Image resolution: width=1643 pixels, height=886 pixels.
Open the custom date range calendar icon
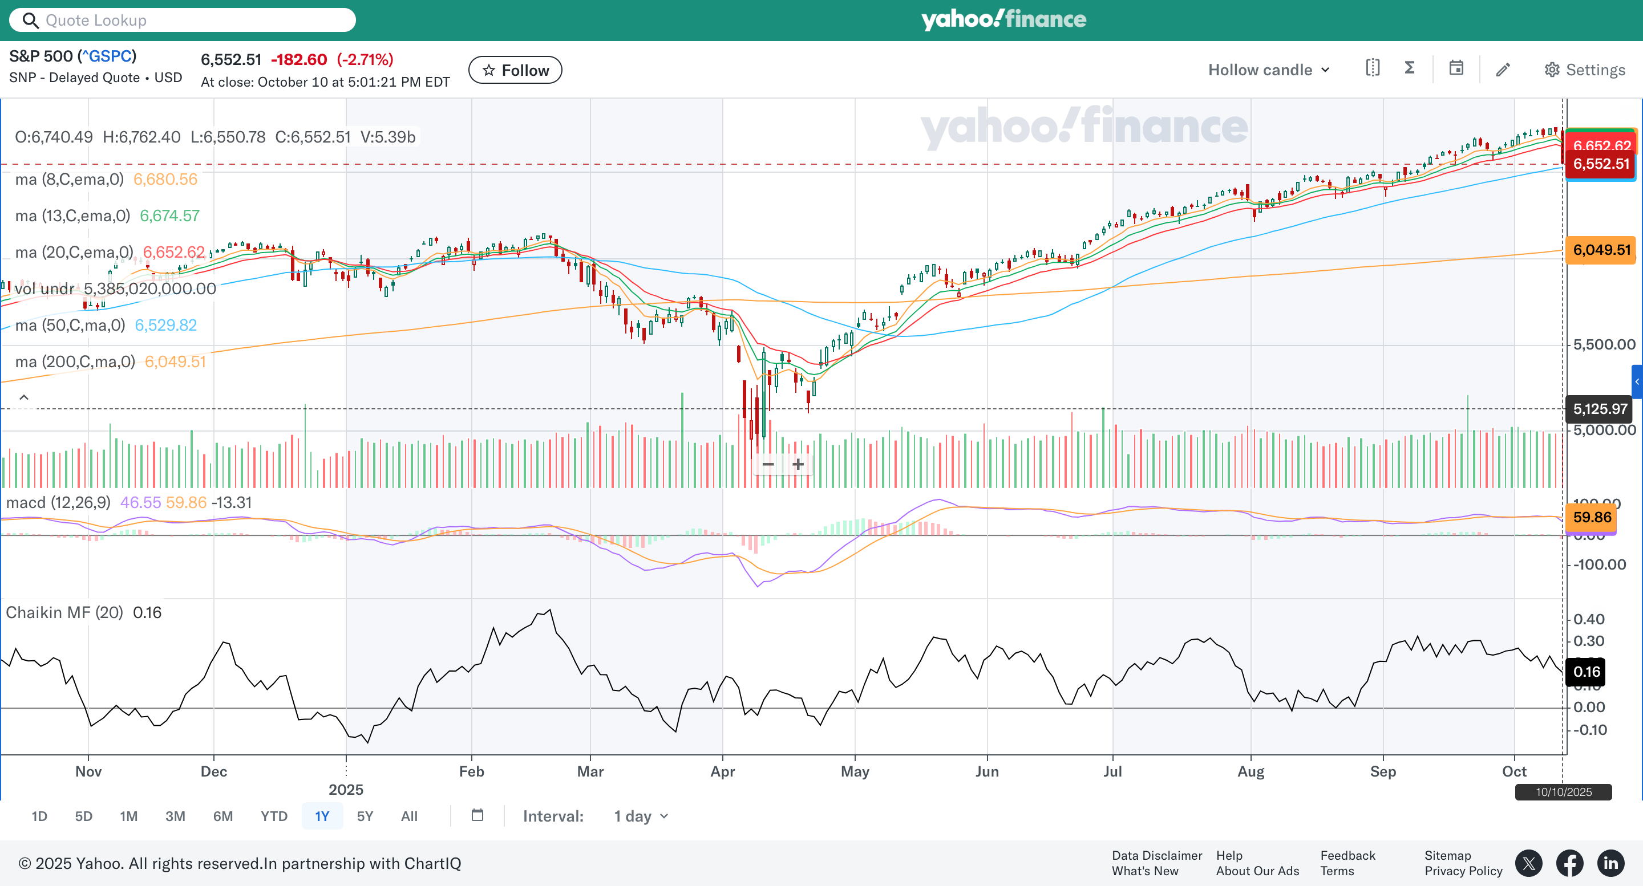tap(477, 815)
